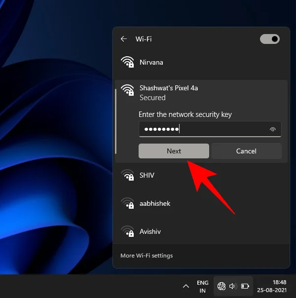
Task: Click the Wi-Fi list scrollbar
Action: coord(116,121)
